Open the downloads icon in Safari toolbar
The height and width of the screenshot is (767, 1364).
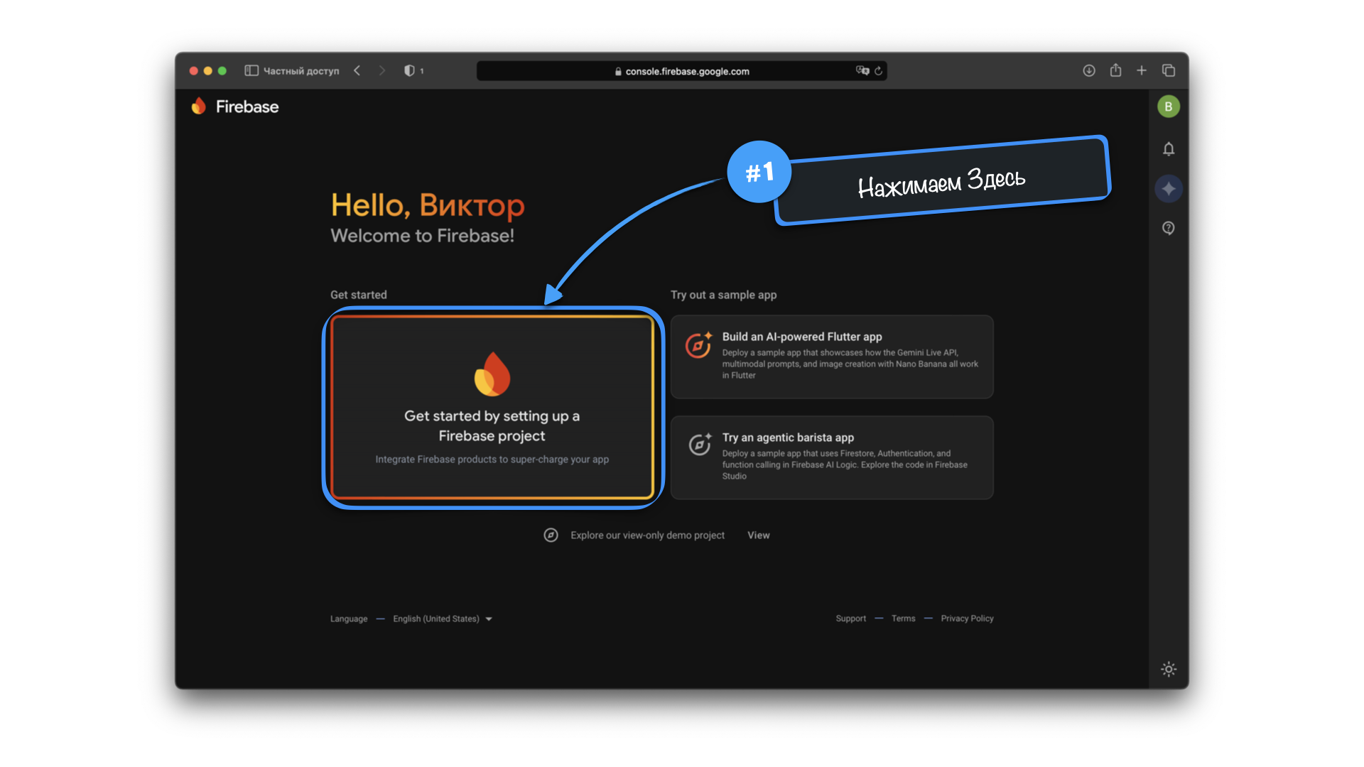(x=1088, y=70)
